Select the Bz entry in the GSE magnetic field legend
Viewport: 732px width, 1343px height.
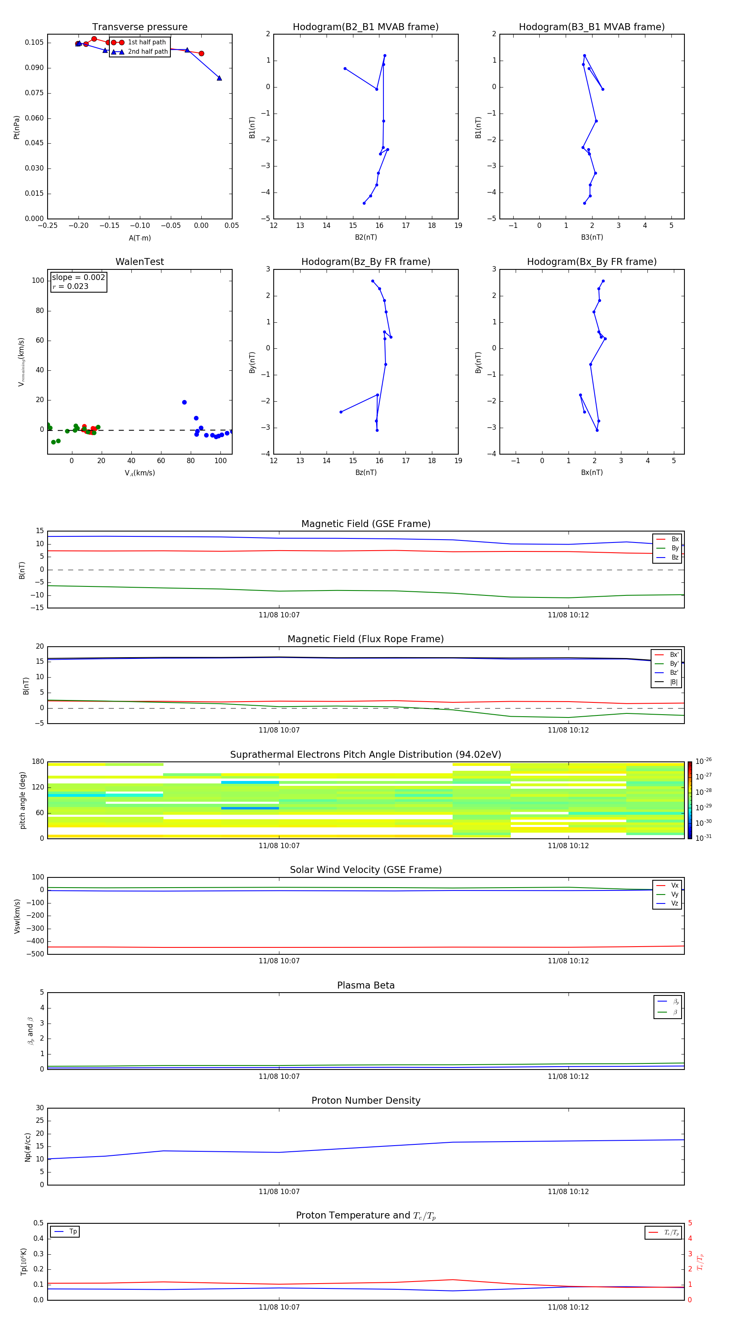pyautogui.click(x=667, y=557)
